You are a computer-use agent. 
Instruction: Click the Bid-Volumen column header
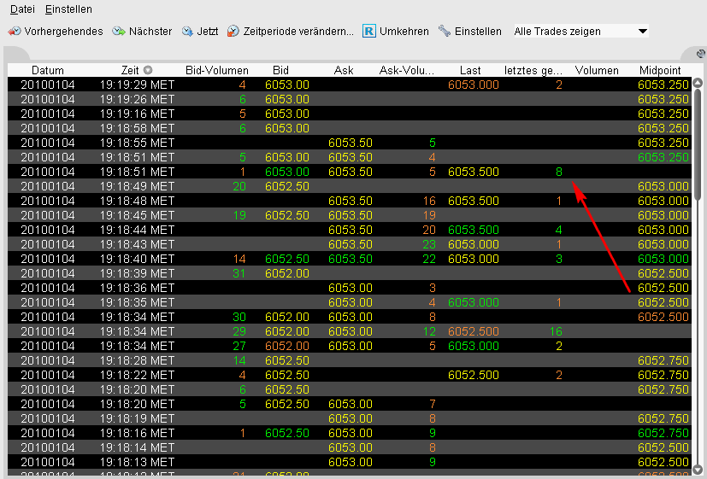217,70
